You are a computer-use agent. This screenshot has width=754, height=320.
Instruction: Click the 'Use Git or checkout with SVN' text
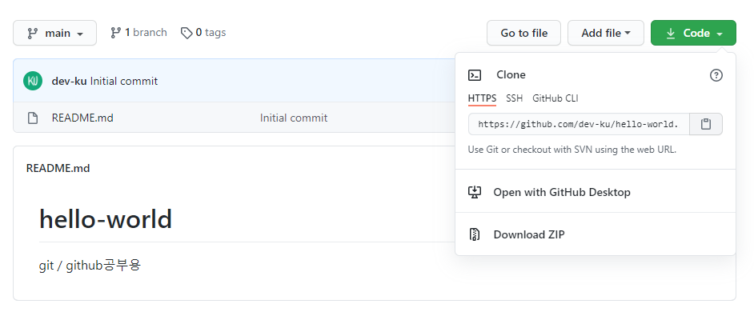point(572,150)
